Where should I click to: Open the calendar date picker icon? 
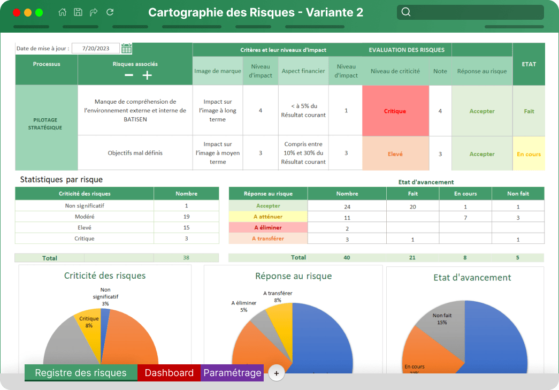126,49
